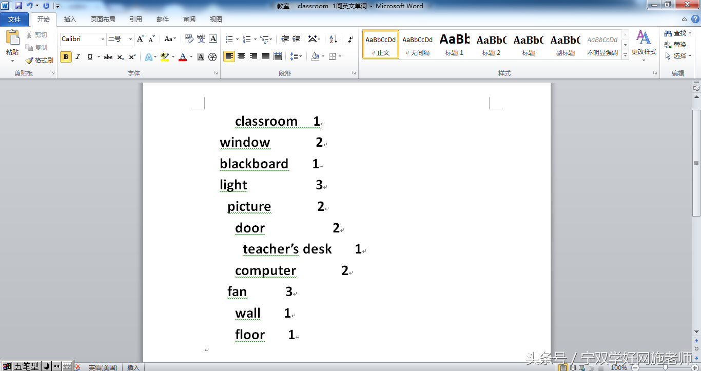The width and height of the screenshot is (701, 371).
Task: Open the font color dropdown arrow
Action: tap(191, 57)
